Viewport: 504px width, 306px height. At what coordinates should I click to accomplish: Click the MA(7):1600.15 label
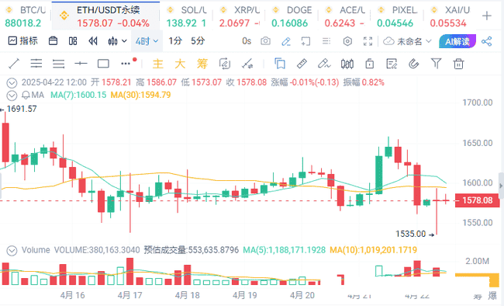[x=78, y=95]
